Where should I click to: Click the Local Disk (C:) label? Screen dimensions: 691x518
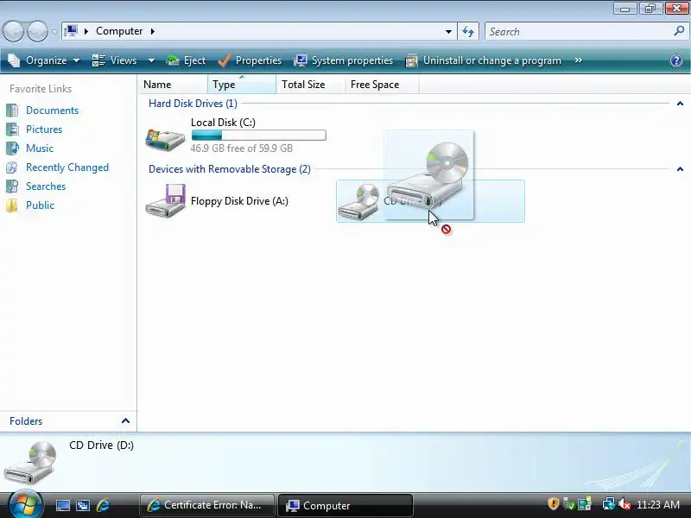click(x=223, y=123)
